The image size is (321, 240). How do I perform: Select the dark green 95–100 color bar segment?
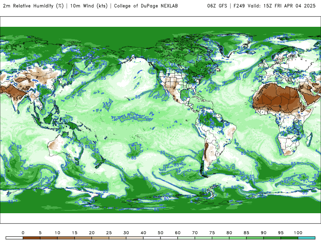[x=289, y=238]
